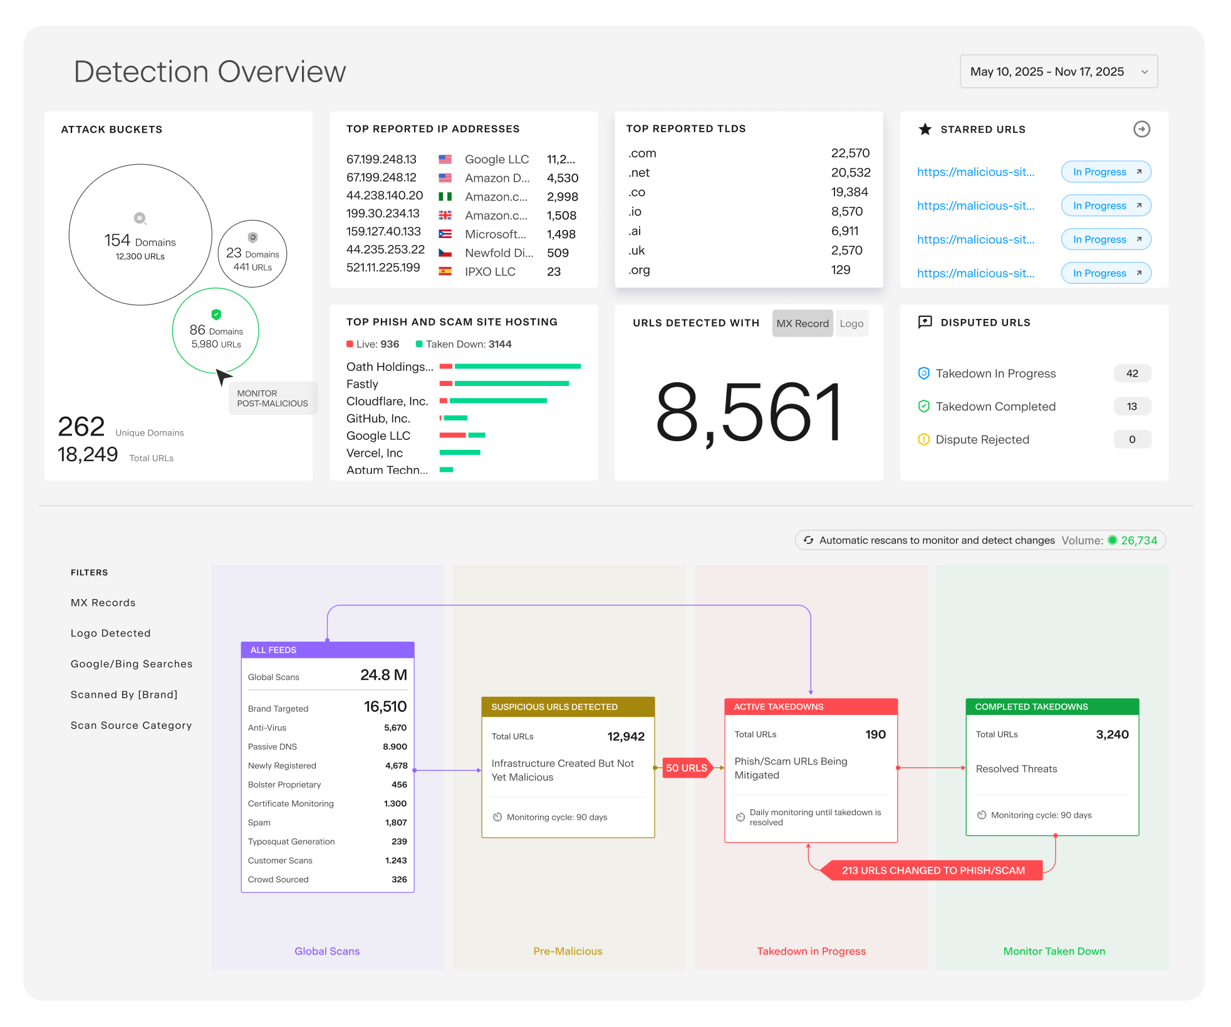Click the green Live legend swatch
1231x1027 pixels.
pos(349,344)
